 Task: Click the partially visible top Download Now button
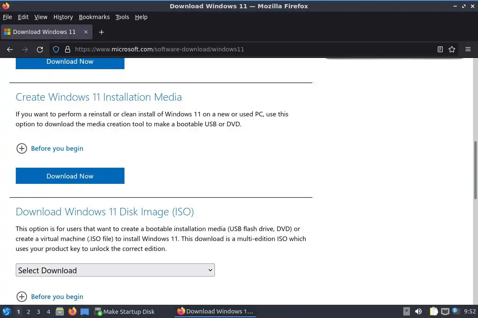(x=70, y=63)
